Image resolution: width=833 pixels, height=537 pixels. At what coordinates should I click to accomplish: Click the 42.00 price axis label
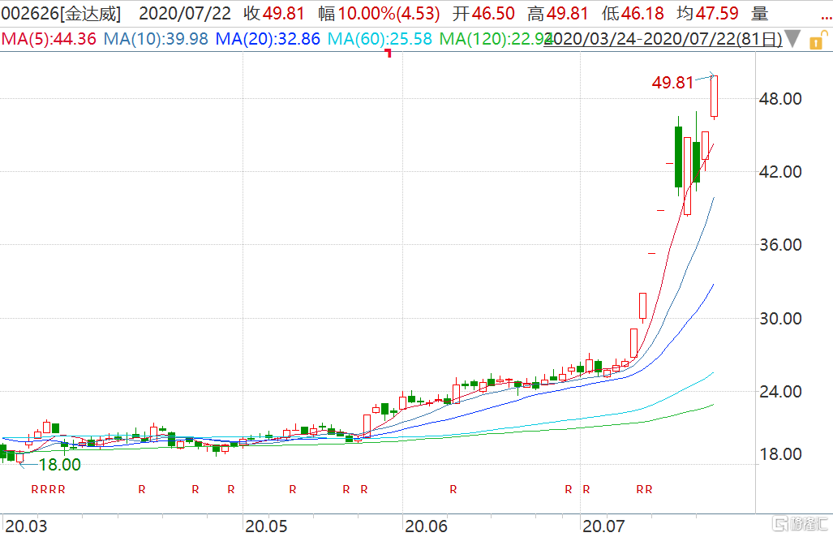click(780, 172)
